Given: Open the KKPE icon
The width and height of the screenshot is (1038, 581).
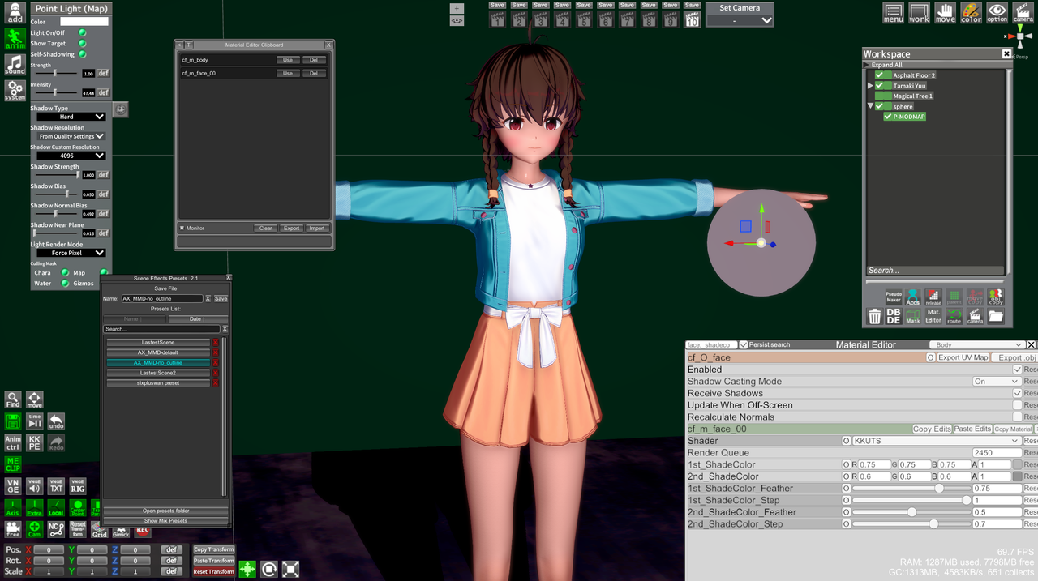Looking at the screenshot, I should point(35,443).
